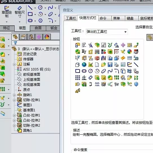The height and width of the screenshot is (153, 153).
Task: Expand the 切除-拉伸2 feature node
Action: [14, 126]
